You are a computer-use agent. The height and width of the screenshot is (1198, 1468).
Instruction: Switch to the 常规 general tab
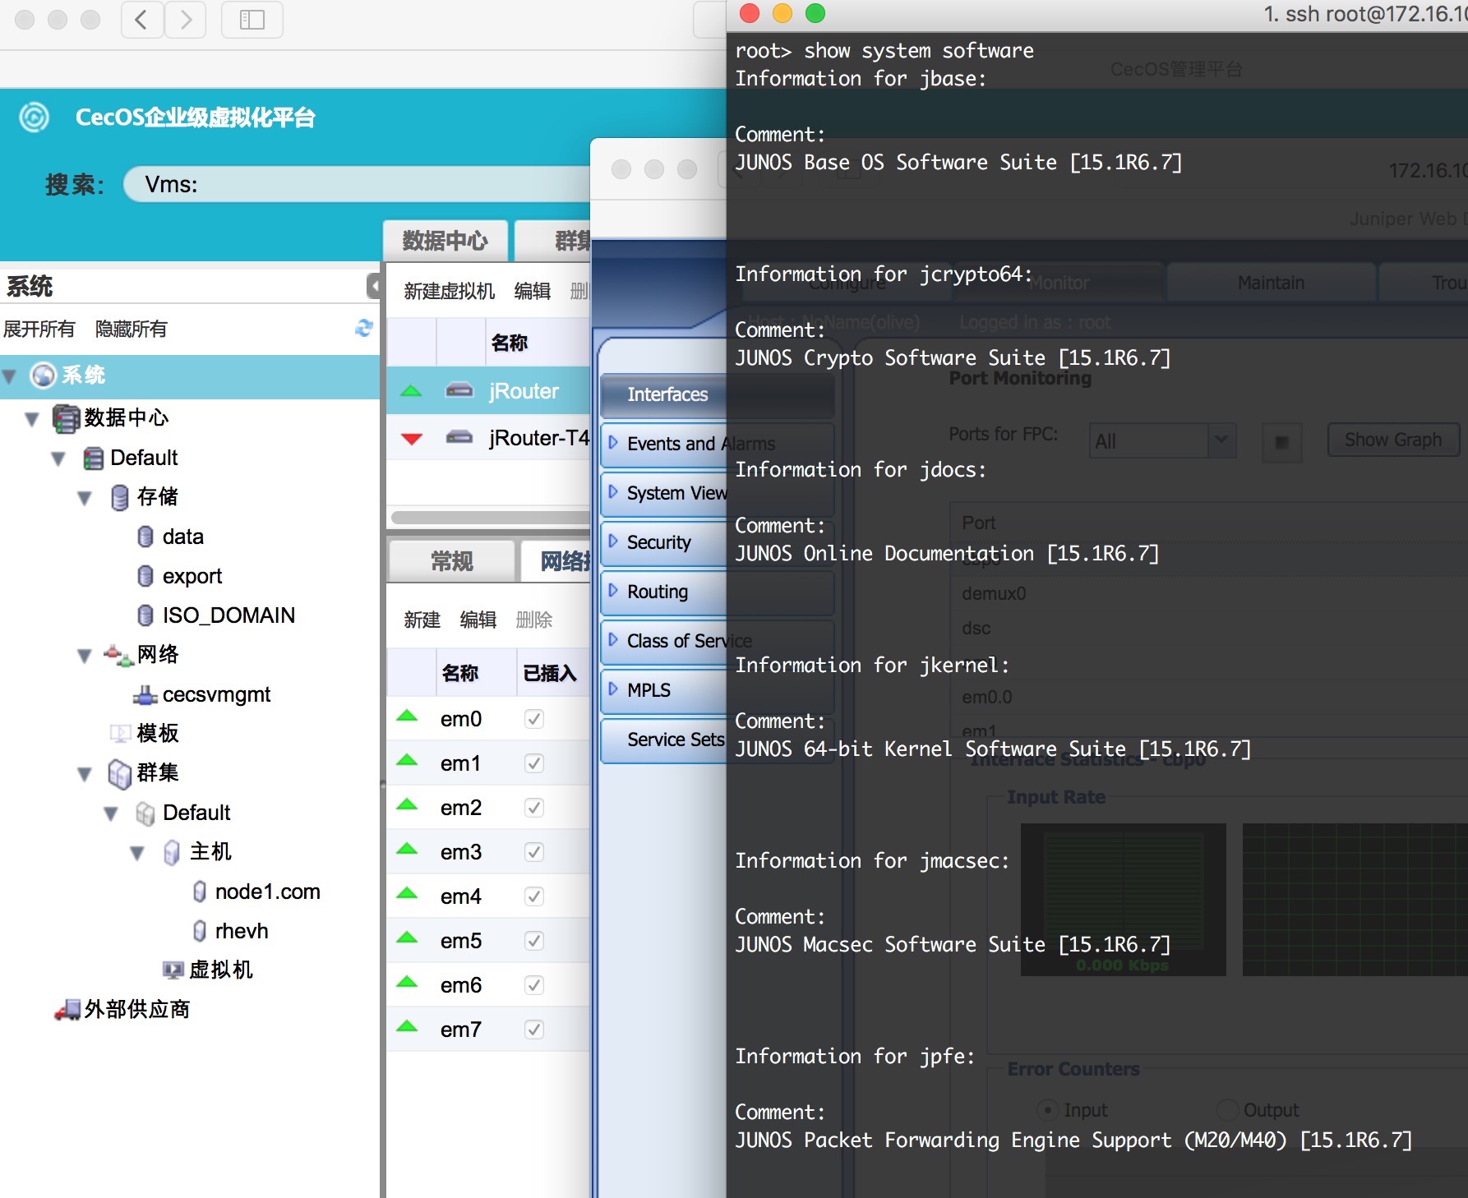click(x=452, y=561)
